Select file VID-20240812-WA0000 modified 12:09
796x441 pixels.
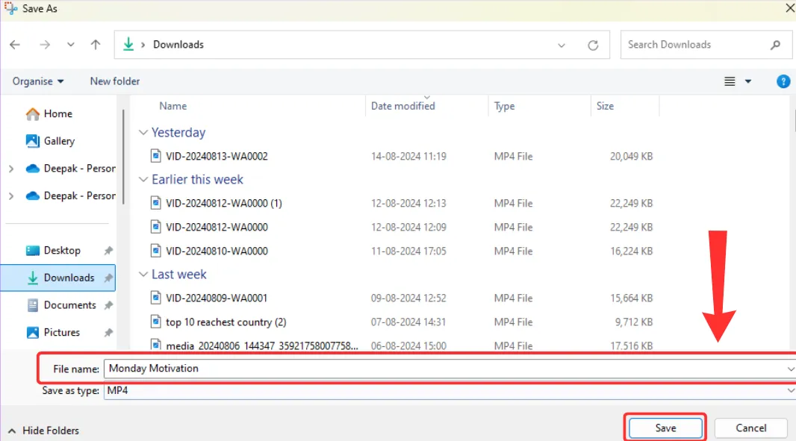click(x=217, y=228)
